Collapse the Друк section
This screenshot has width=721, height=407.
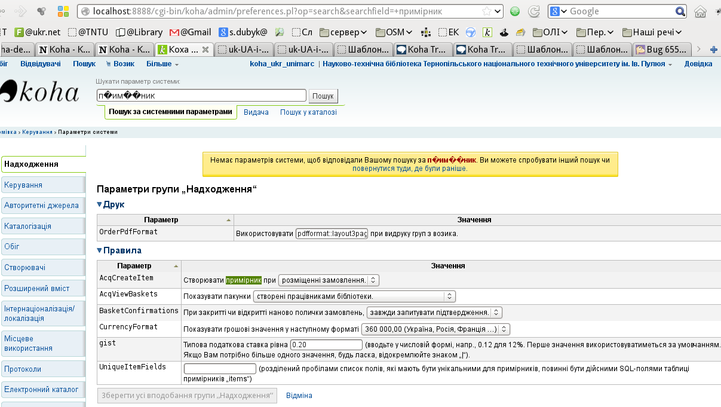tap(111, 204)
